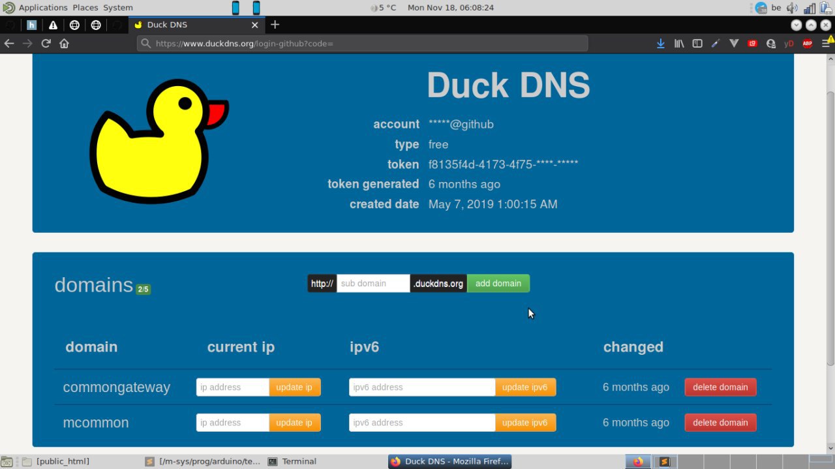Click update ip for mcommon

point(294,423)
